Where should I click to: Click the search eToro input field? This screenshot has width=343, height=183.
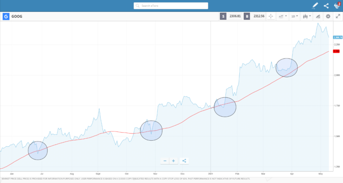click(x=171, y=6)
